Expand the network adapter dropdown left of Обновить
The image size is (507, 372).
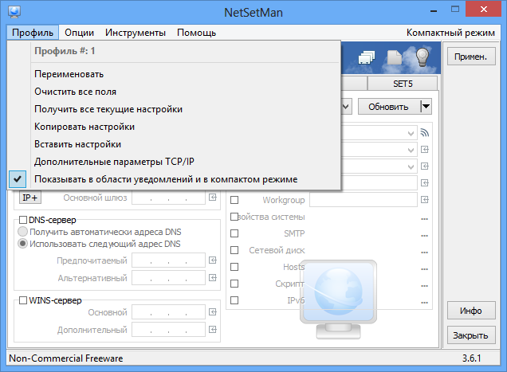coord(346,106)
